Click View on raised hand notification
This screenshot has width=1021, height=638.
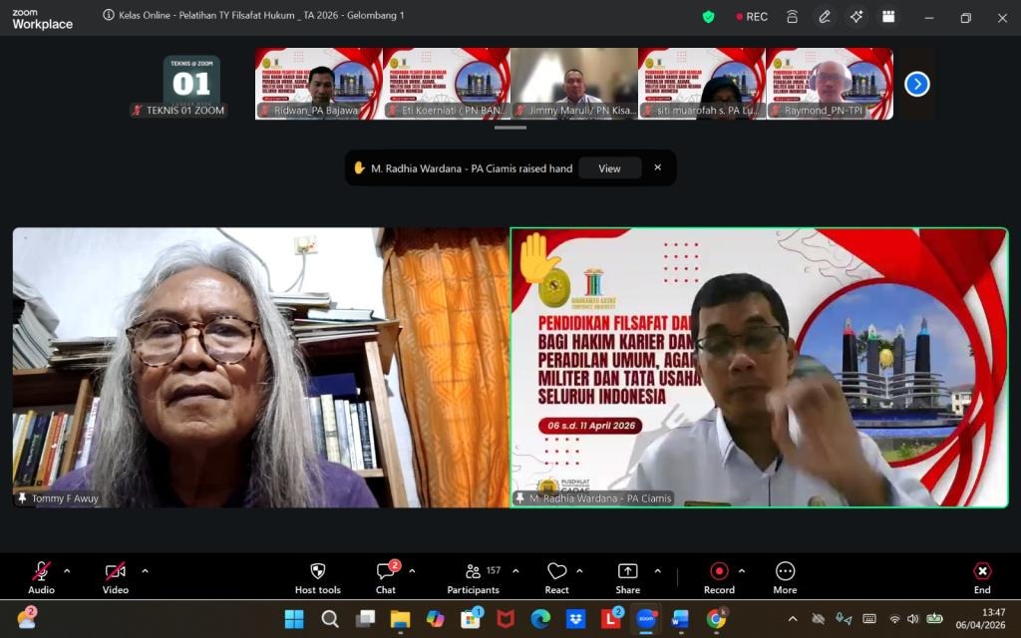point(609,168)
